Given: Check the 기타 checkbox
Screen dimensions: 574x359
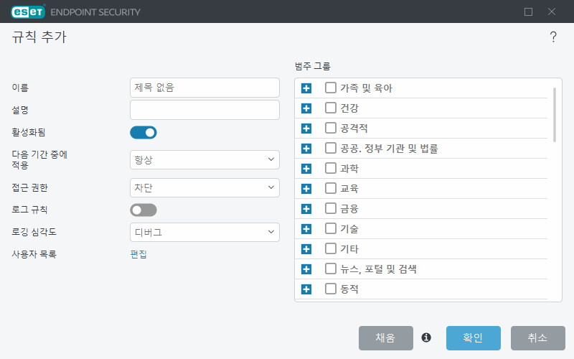Looking at the screenshot, I should tap(331, 248).
